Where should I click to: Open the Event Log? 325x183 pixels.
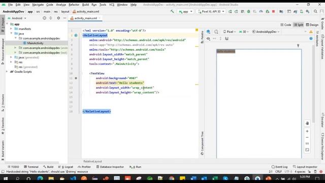pyautogui.click(x=279, y=167)
